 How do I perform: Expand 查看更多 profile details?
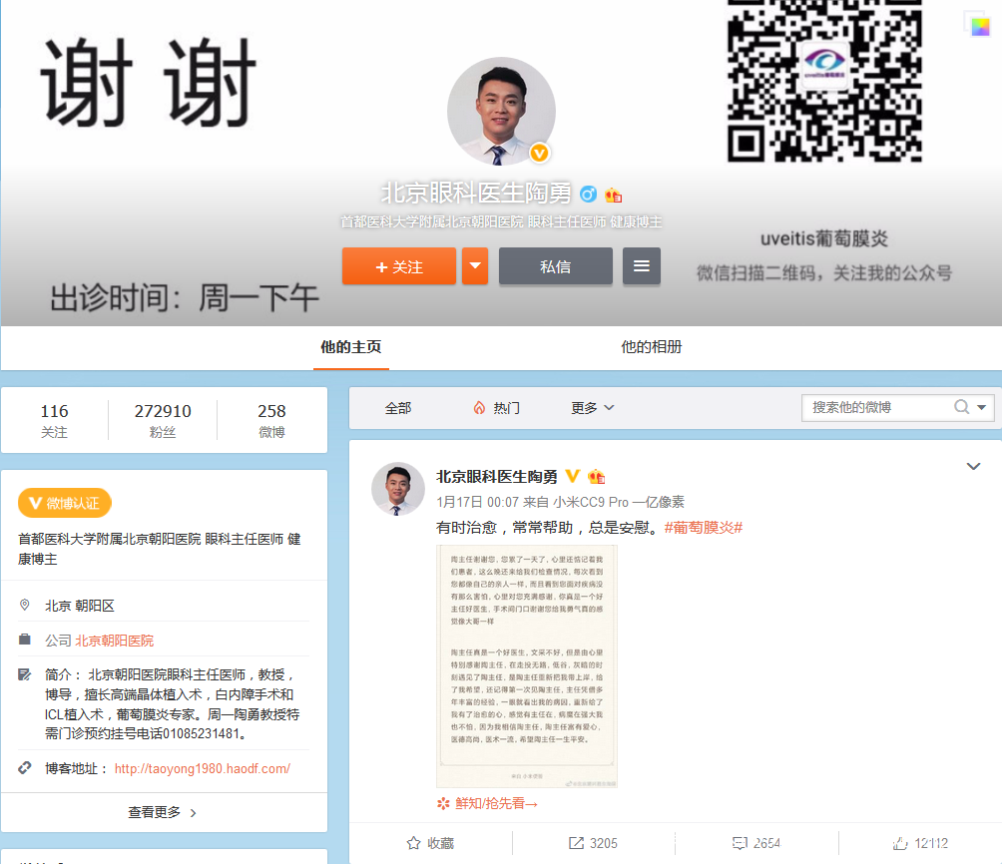(x=164, y=812)
